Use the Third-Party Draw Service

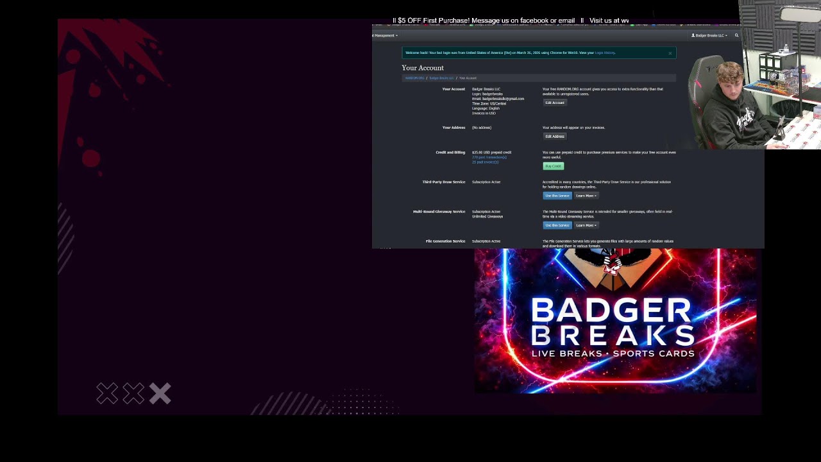[557, 196]
